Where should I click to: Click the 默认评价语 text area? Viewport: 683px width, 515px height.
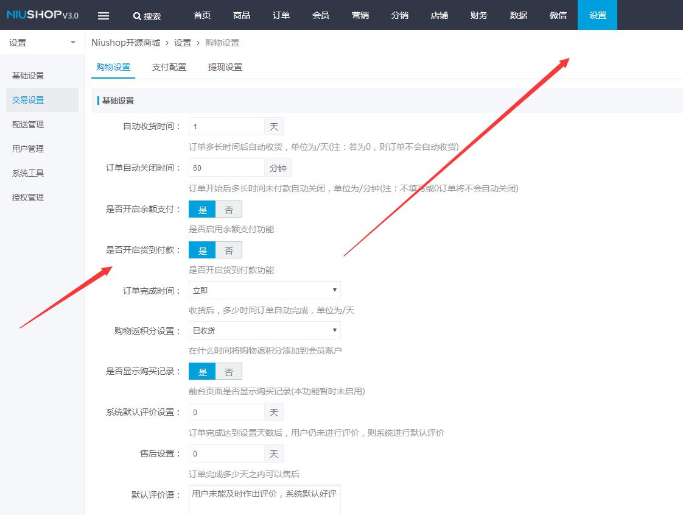265,500
